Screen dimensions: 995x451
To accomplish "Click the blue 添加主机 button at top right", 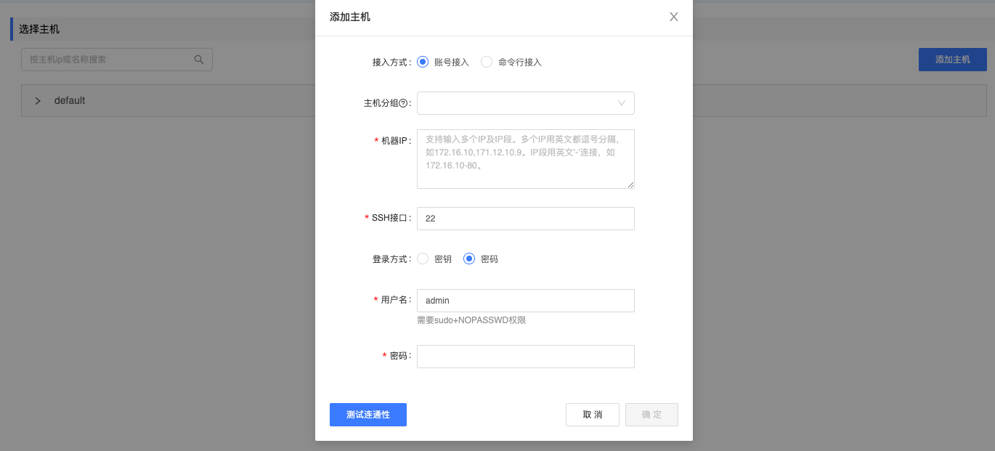I will click(x=952, y=60).
